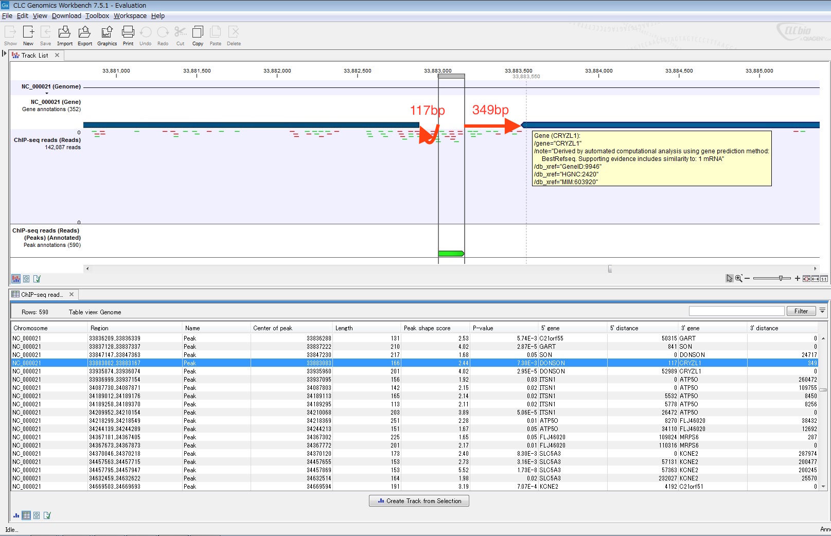Activate the selection arrow tool near zoom controls
The image size is (831, 536).
click(x=729, y=278)
